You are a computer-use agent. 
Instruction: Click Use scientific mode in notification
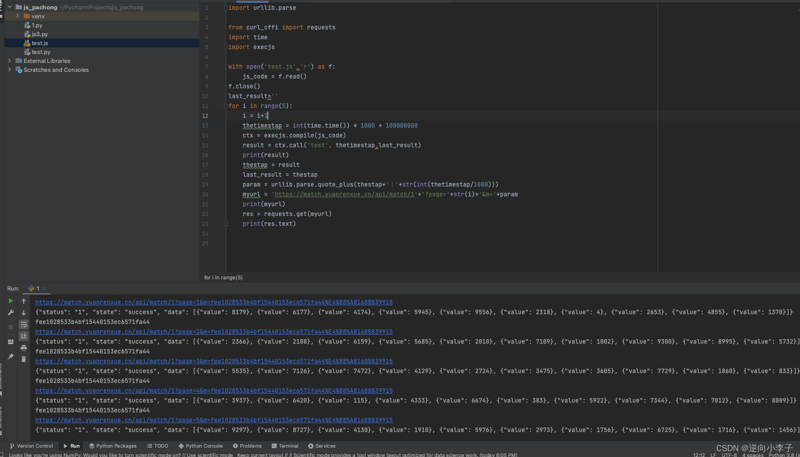pyautogui.click(x=210, y=455)
